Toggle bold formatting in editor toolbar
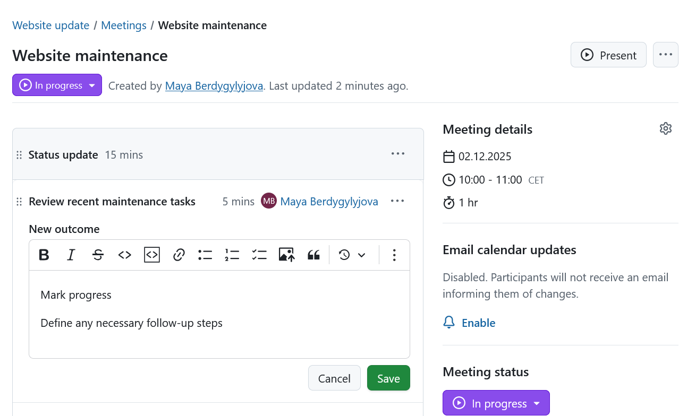This screenshot has height=416, width=687. [44, 255]
